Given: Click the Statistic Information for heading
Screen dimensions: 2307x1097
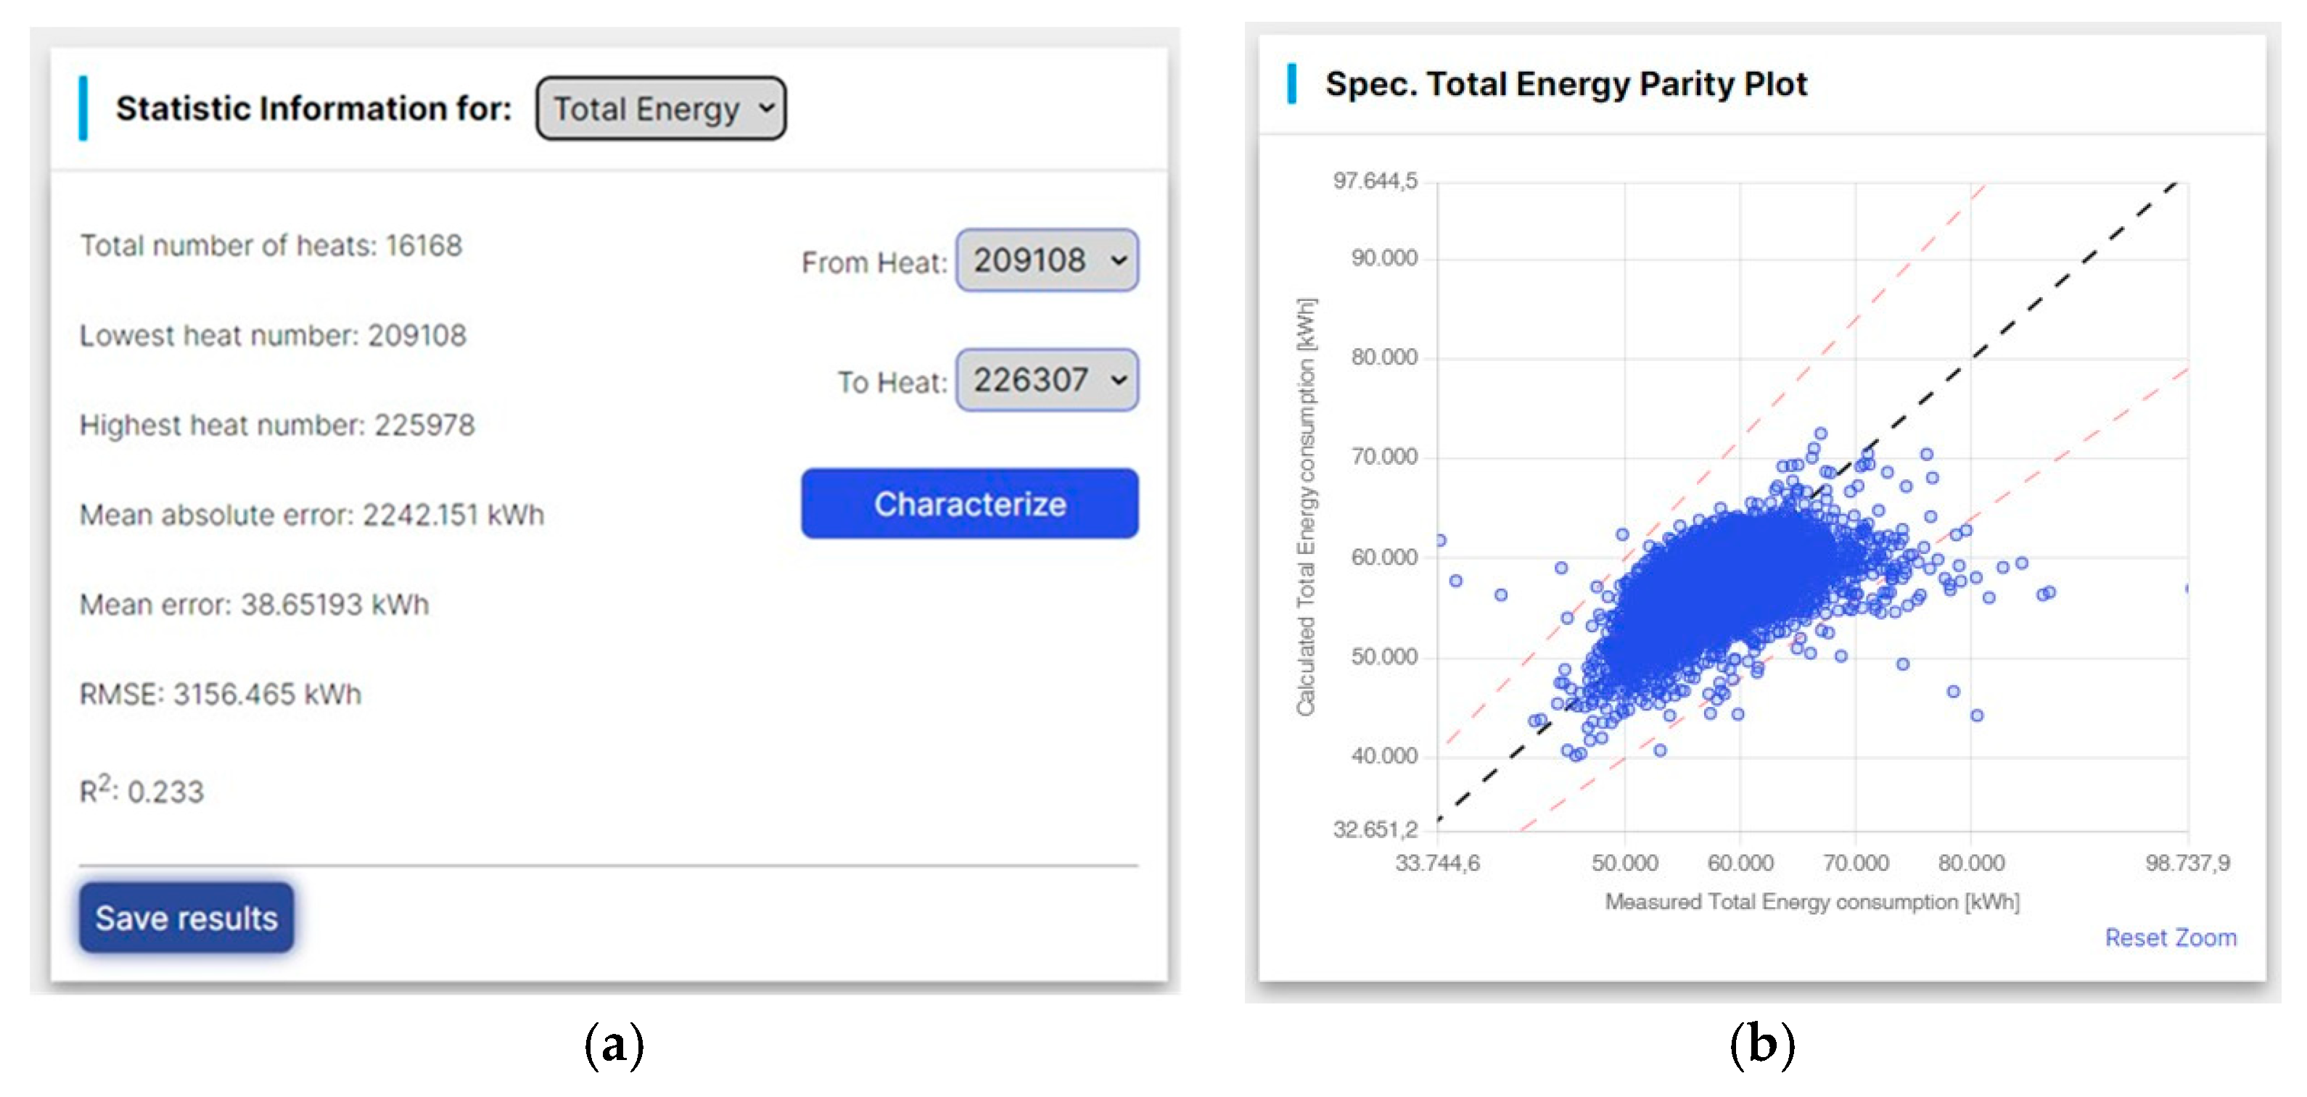Looking at the screenshot, I should [313, 109].
